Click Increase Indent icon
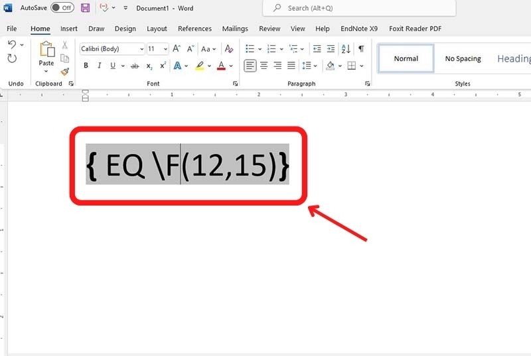 coord(331,48)
